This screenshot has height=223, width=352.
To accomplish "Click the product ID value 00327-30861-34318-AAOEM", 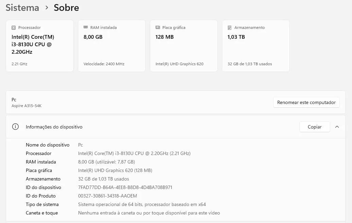I will [107, 196].
